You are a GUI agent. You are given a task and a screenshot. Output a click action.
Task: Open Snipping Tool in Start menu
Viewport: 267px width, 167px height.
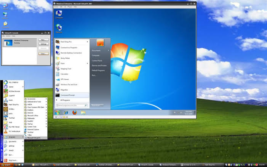click(x=72, y=69)
